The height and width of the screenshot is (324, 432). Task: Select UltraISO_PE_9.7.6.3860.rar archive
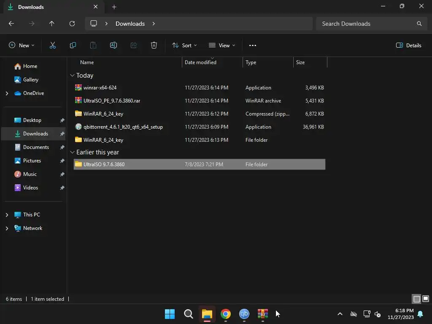[200, 101]
